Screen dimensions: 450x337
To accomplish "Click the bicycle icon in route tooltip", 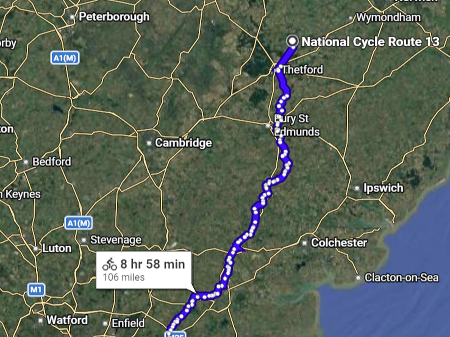I will click(x=109, y=264).
